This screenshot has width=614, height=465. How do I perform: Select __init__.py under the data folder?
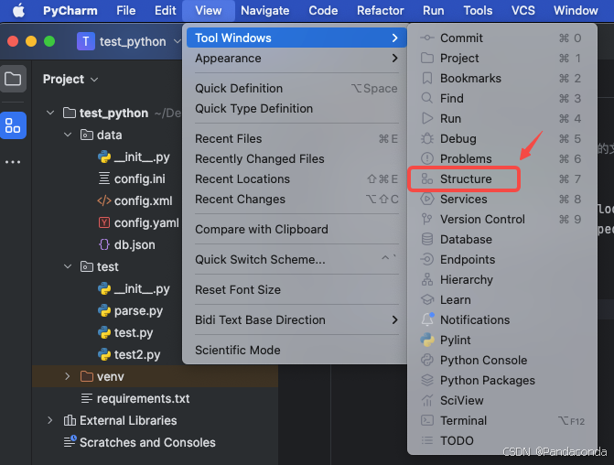tap(142, 157)
